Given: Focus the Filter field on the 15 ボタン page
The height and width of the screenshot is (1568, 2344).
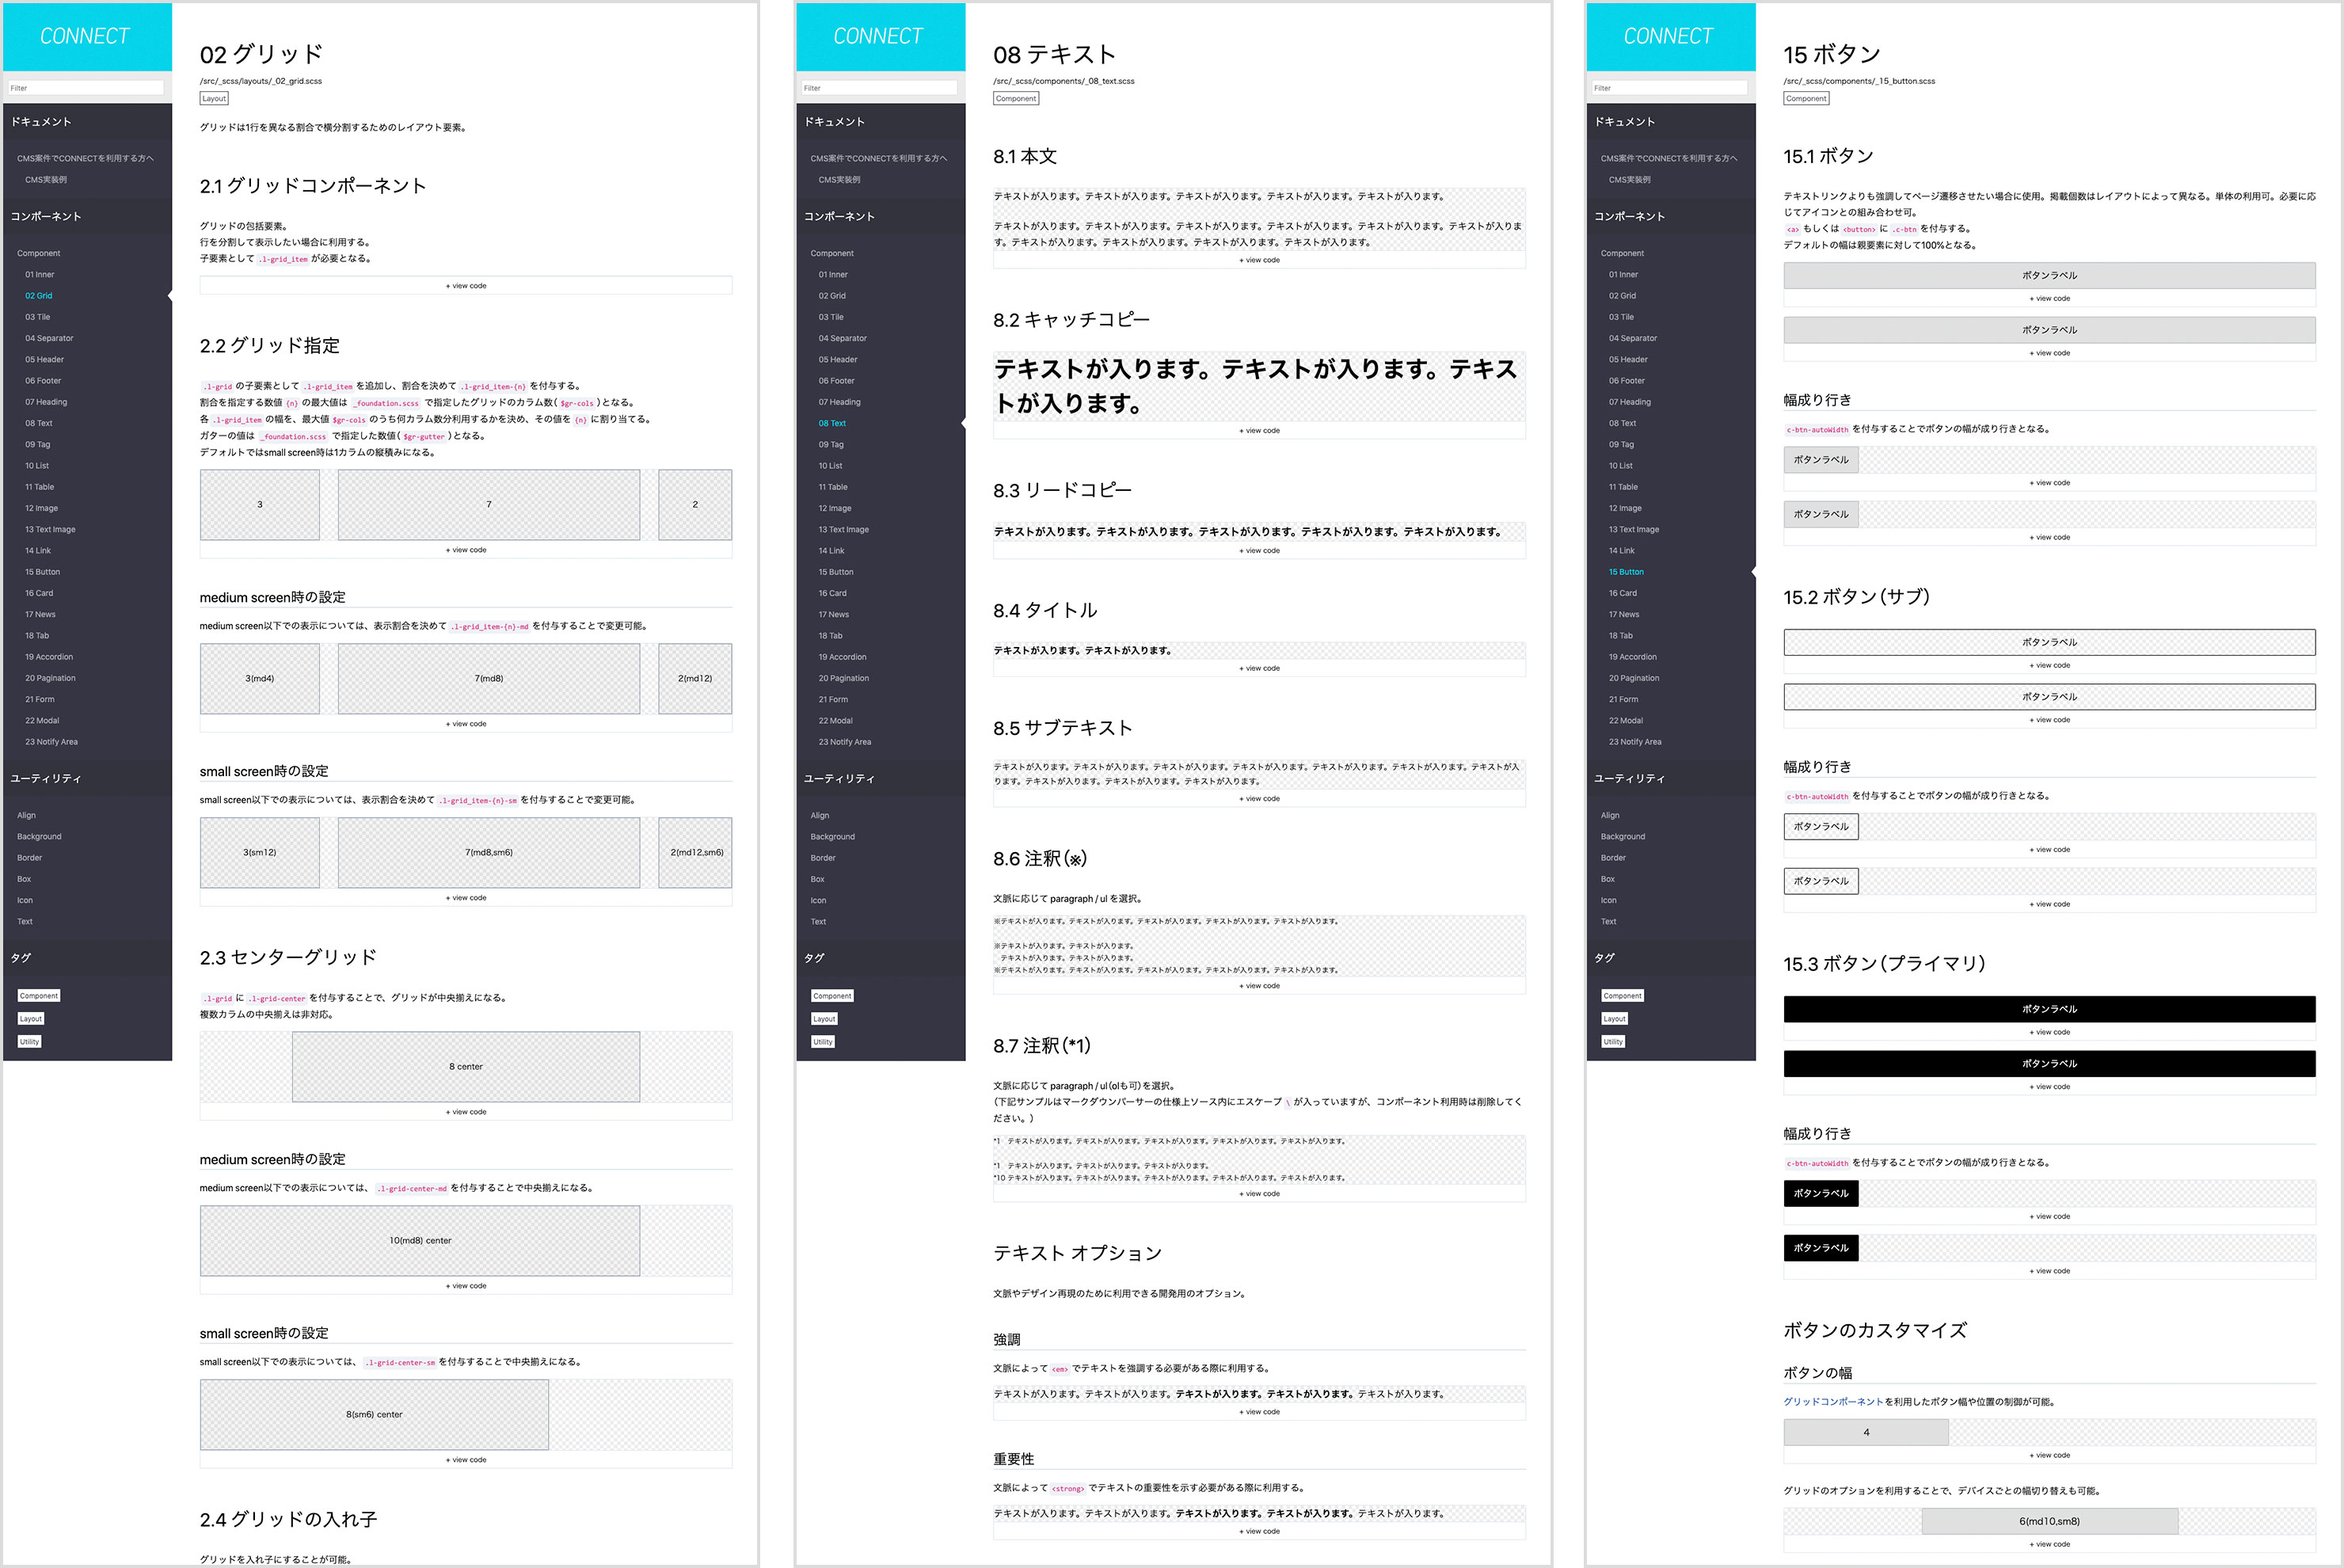Looking at the screenshot, I should (x=1670, y=88).
